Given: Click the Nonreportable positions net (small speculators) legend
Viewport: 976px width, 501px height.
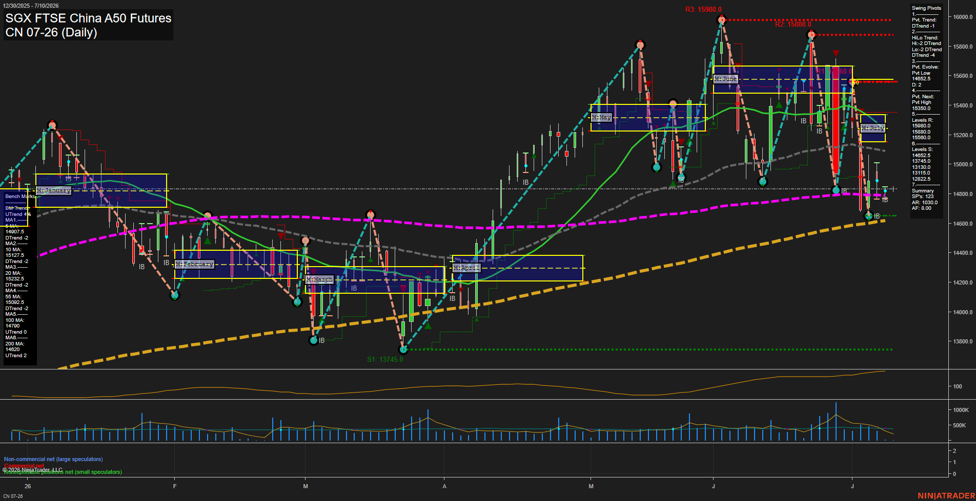Looking at the screenshot, I should (x=63, y=472).
